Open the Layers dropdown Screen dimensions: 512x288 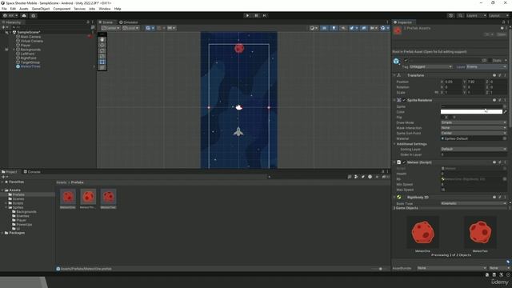coord(476,15)
